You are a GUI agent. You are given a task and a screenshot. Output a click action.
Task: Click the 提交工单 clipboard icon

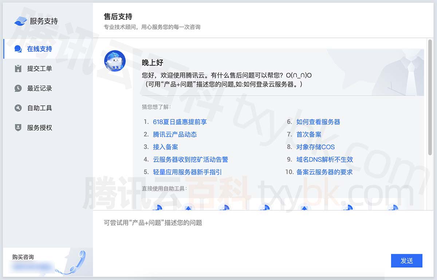(18, 68)
